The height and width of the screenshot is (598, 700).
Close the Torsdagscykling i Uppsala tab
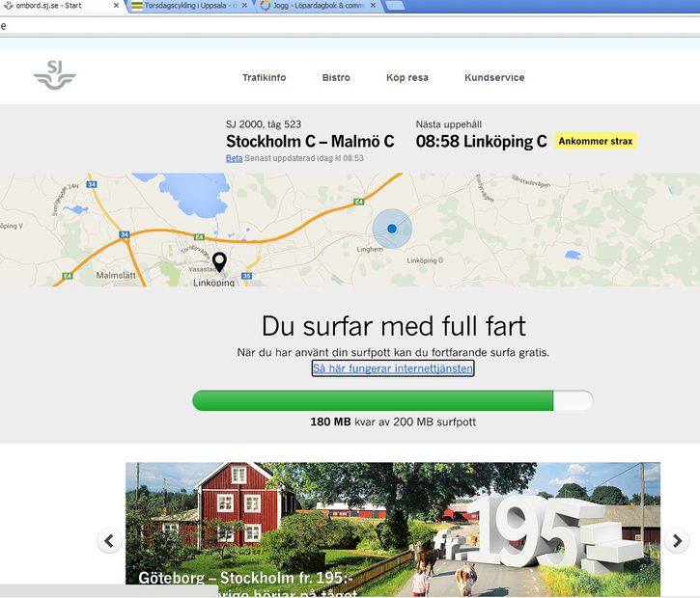tap(244, 6)
